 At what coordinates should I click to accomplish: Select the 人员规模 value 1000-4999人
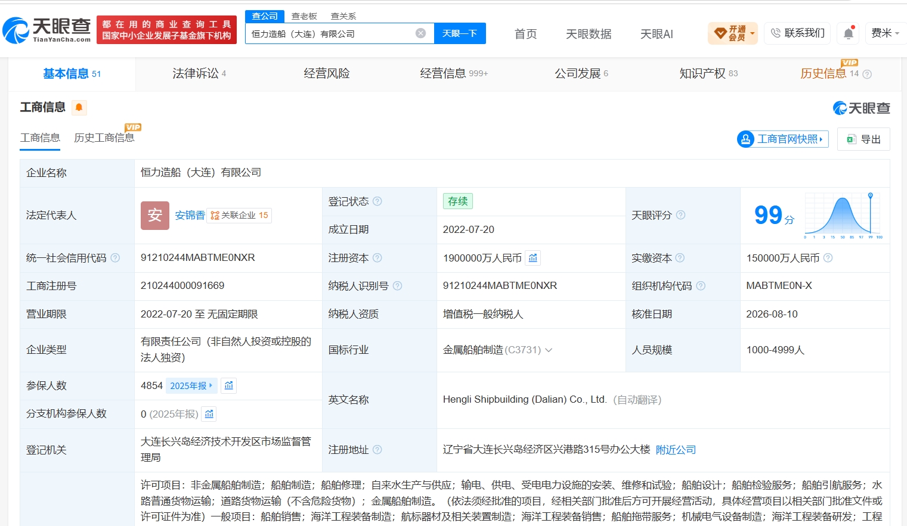775,350
